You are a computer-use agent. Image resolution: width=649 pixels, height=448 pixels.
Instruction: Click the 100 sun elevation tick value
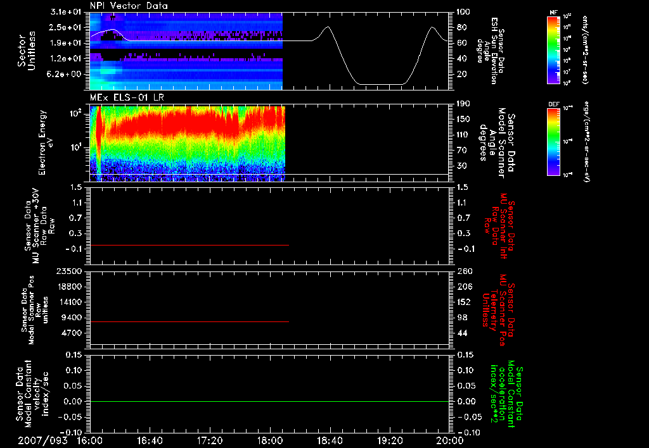pos(464,12)
